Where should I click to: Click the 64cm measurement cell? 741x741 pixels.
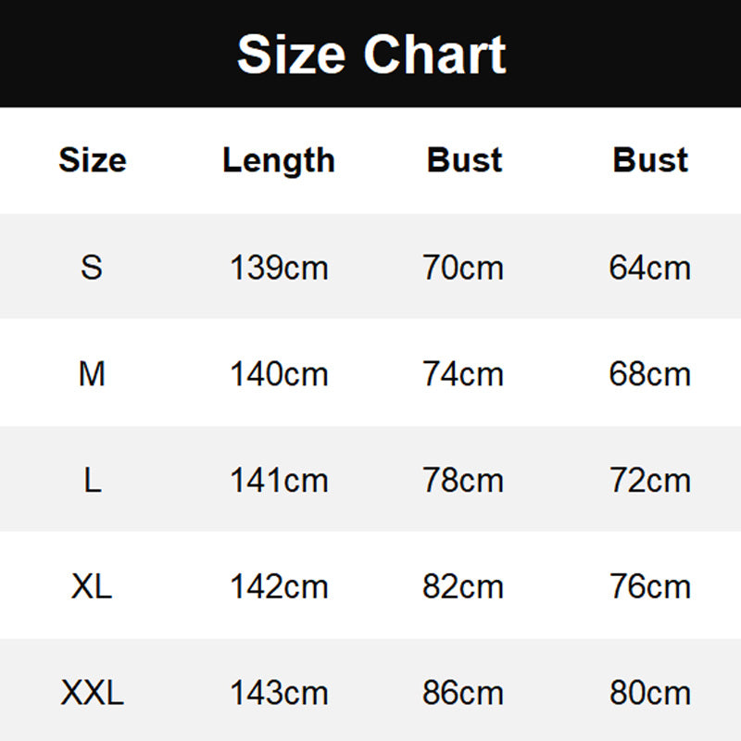[649, 268]
